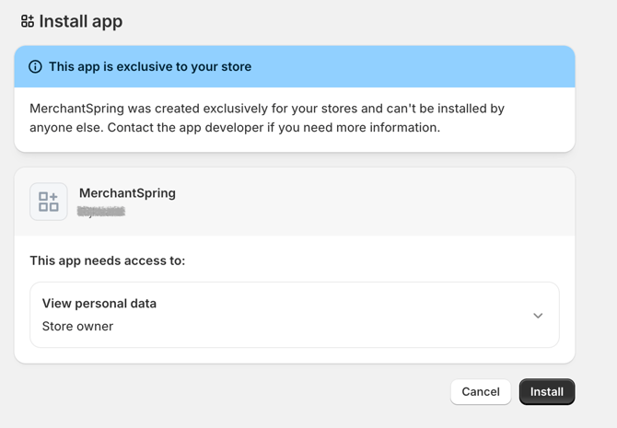Select the 'View personal data' text
Image resolution: width=617 pixels, height=428 pixels.
[x=99, y=304]
